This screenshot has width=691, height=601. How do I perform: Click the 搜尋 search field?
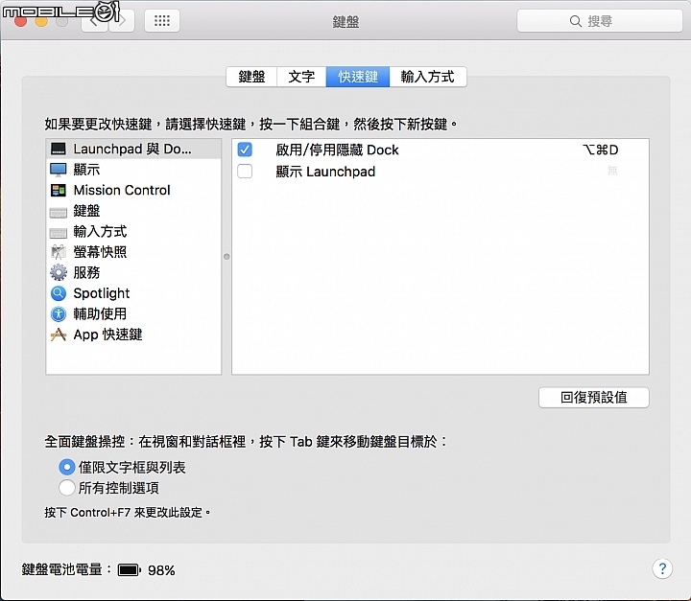(599, 21)
